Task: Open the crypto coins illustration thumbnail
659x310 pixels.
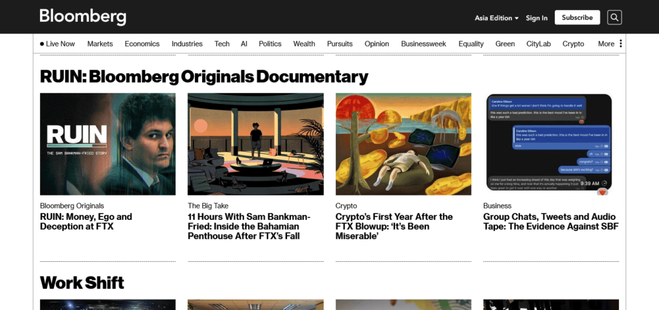Action: click(x=403, y=144)
